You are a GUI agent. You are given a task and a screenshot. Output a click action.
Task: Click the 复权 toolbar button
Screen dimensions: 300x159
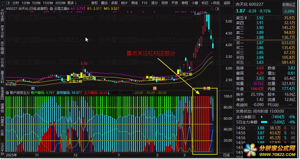tap(95, 3)
